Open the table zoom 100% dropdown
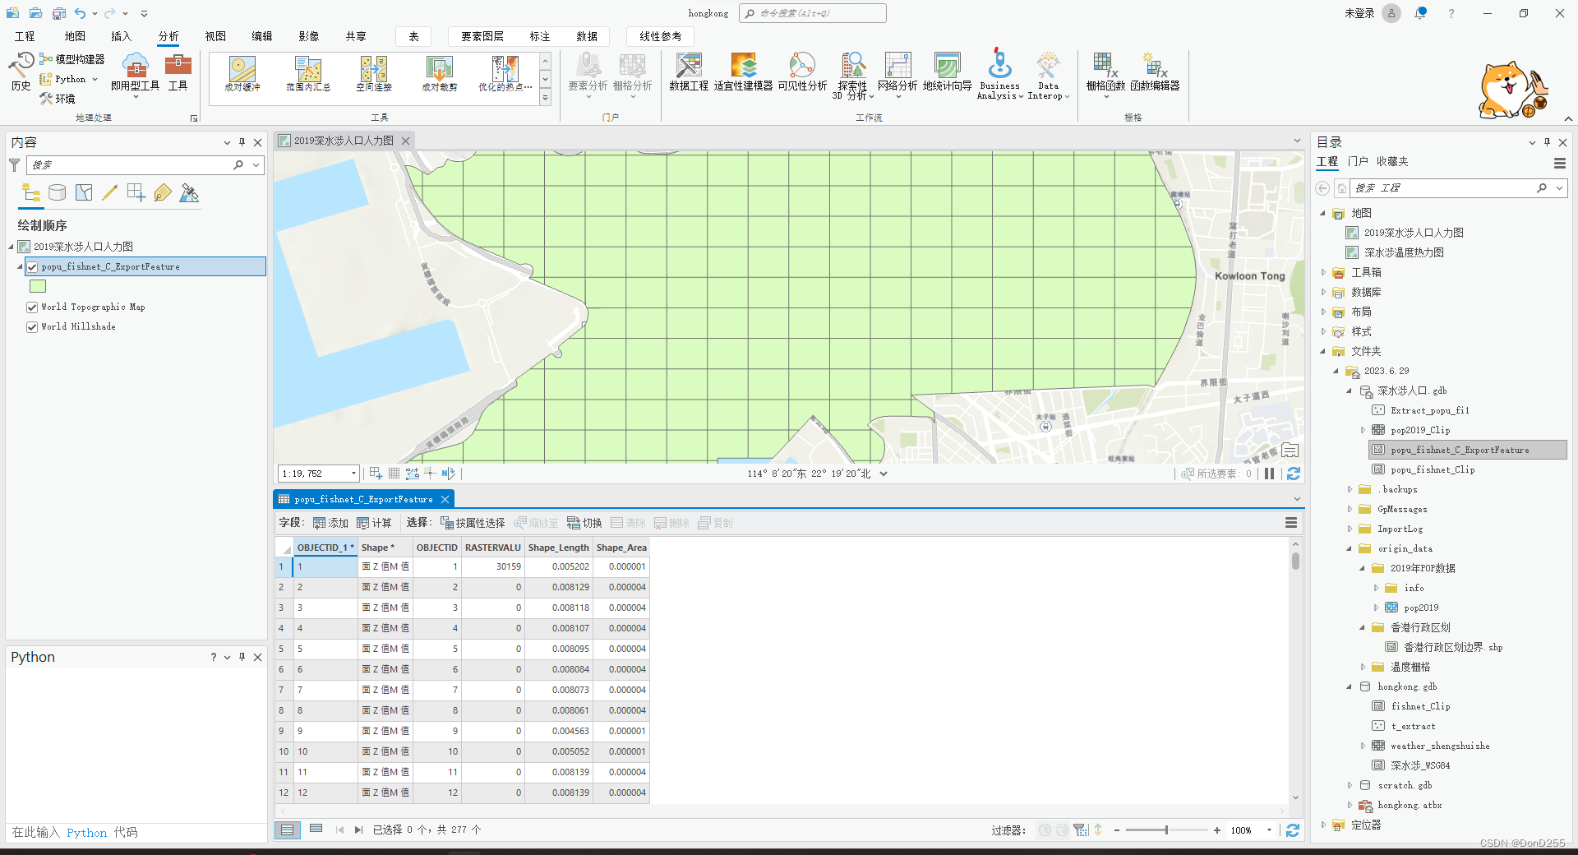 (1269, 830)
